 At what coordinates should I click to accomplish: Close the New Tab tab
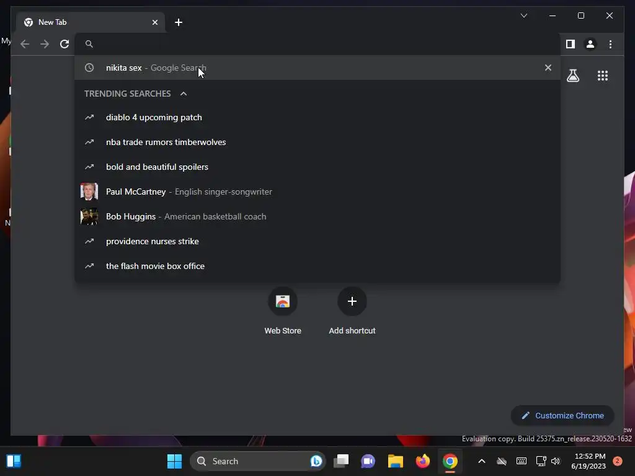click(x=154, y=22)
